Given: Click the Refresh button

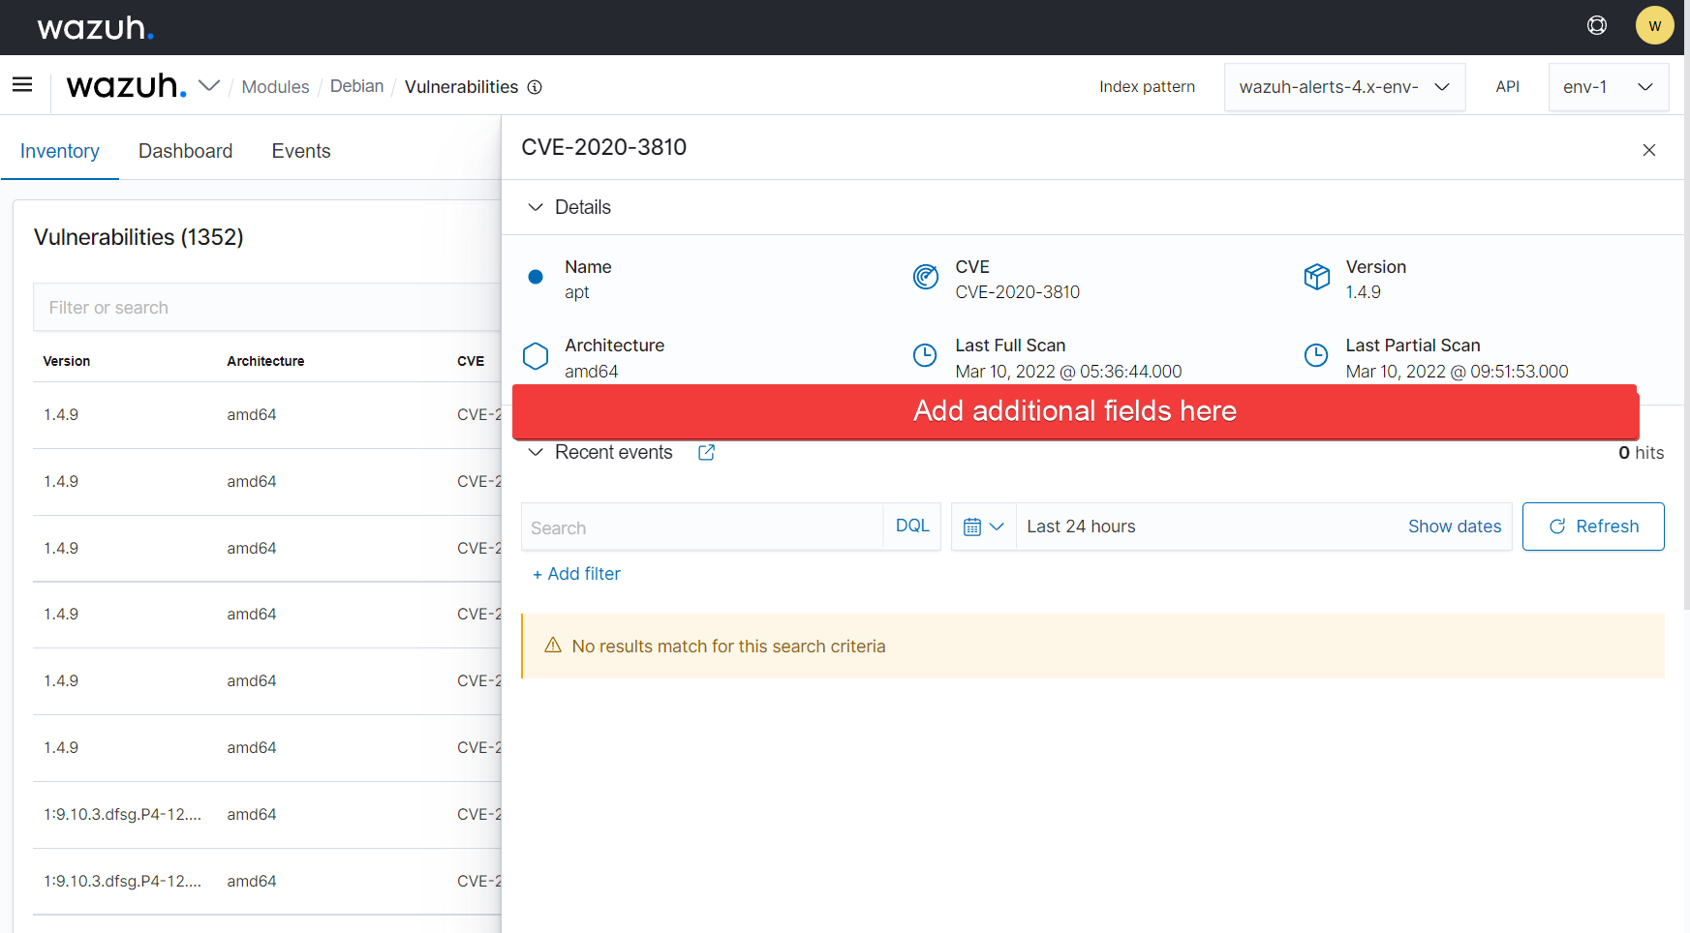Looking at the screenshot, I should 1593,526.
